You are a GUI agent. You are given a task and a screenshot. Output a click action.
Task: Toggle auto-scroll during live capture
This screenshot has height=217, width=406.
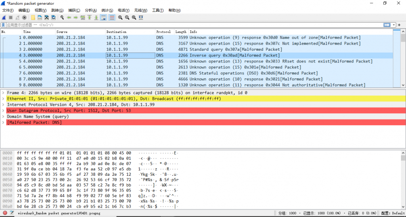[x=103, y=17]
